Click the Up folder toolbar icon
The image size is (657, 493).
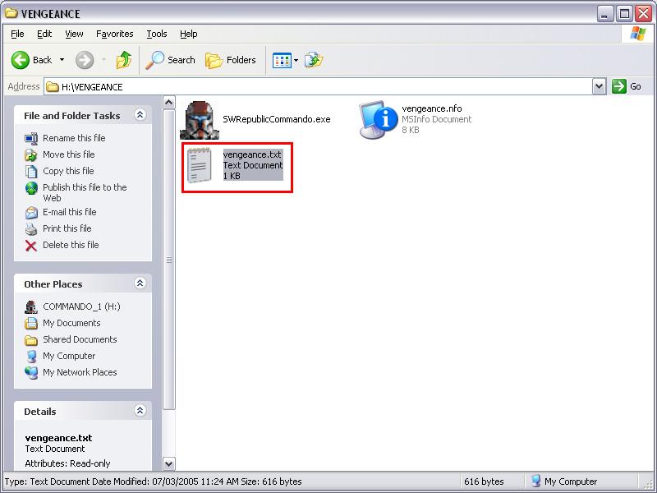pos(124,60)
